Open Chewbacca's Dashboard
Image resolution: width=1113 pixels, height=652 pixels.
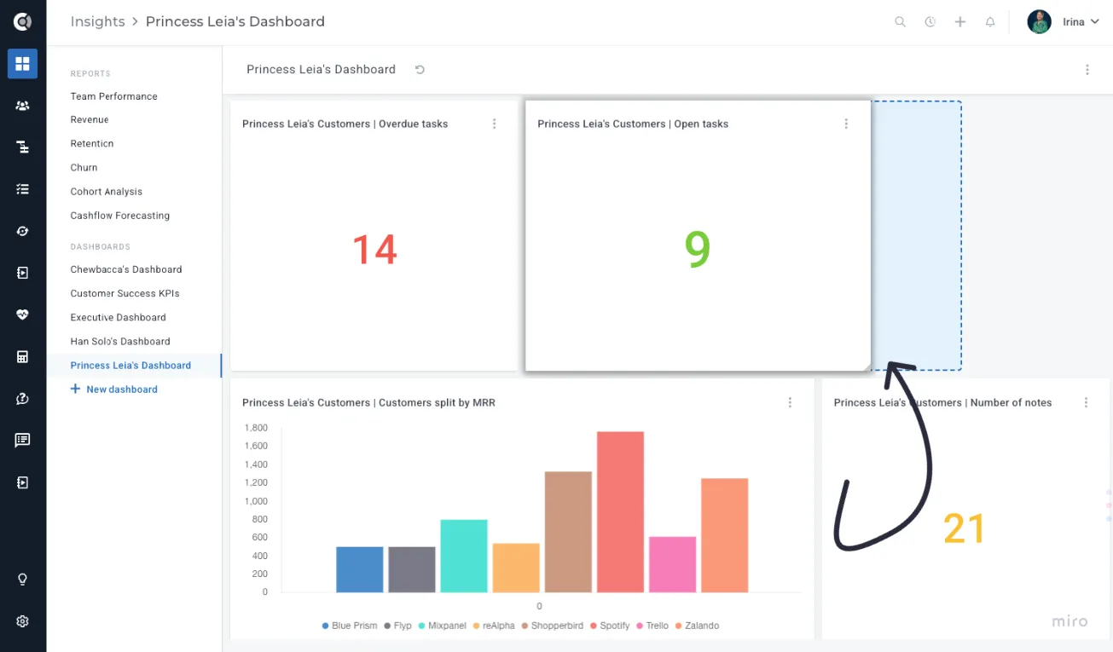(x=126, y=269)
